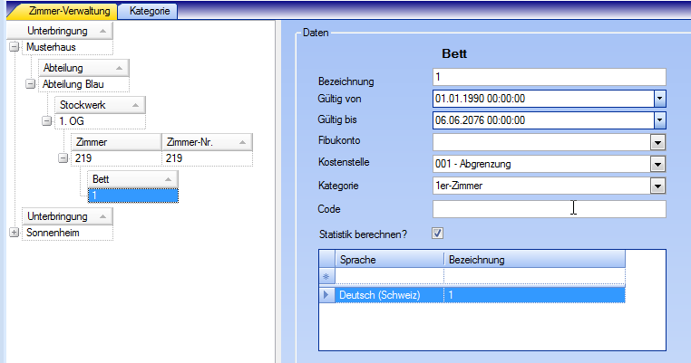Click the Code input field
The image size is (691, 363).
point(550,209)
